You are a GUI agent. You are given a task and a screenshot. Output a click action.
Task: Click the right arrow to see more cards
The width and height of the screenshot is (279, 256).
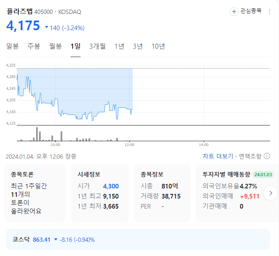[x=271, y=193]
